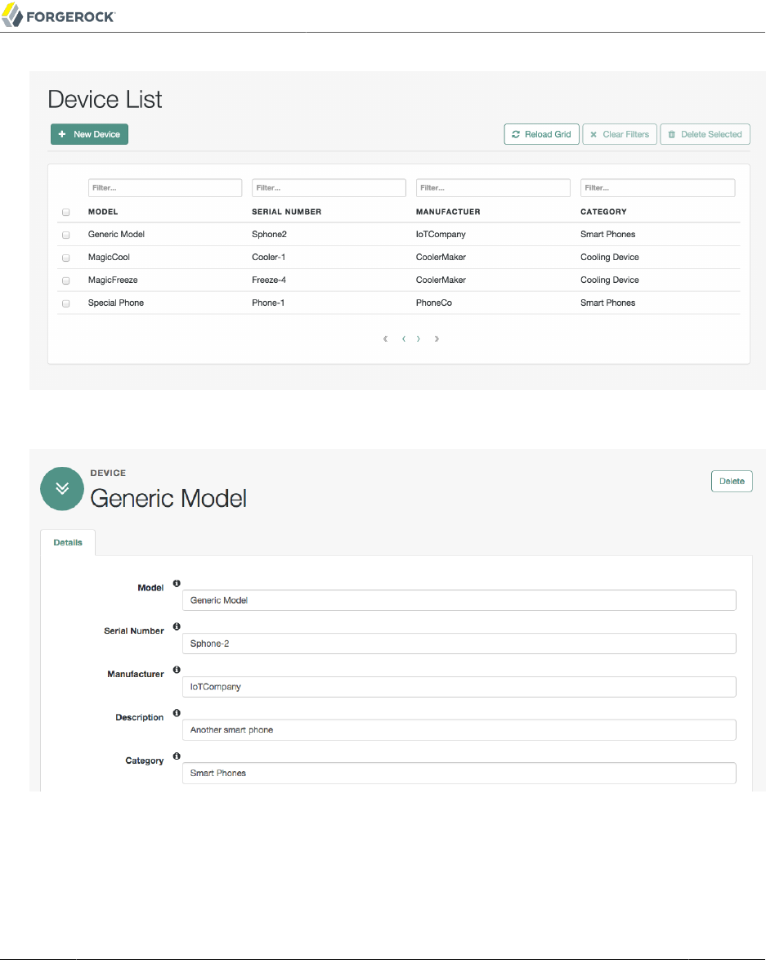
Task: Select the Generic Model row checkbox
Action: click(66, 235)
